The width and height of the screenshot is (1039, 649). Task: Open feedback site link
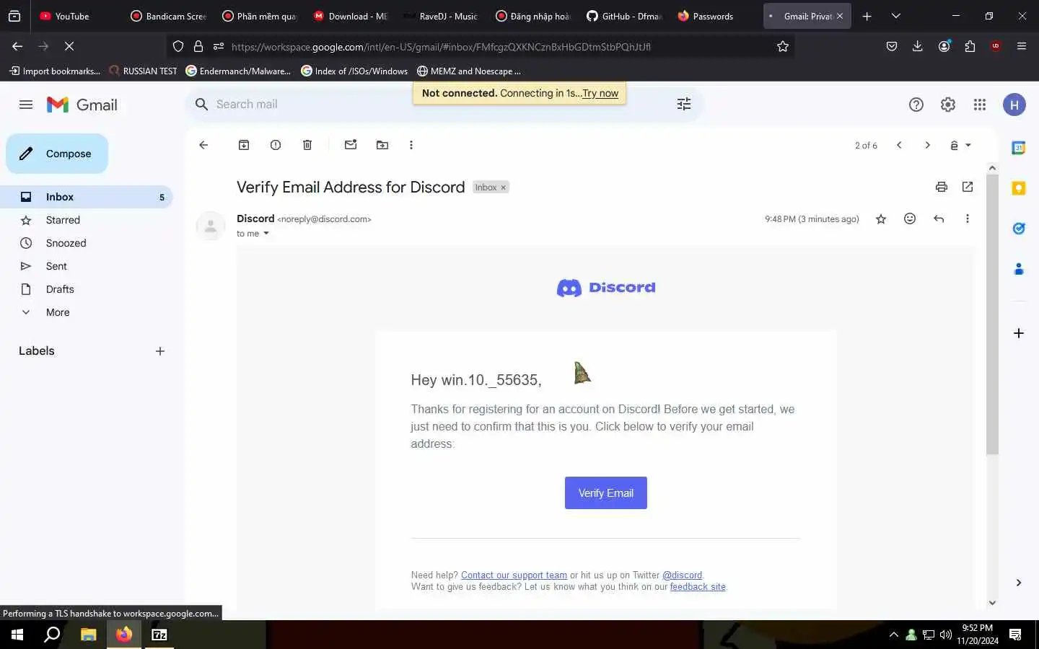pos(698,586)
